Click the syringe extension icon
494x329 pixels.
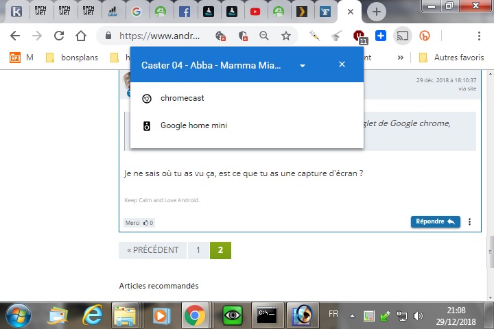(314, 36)
